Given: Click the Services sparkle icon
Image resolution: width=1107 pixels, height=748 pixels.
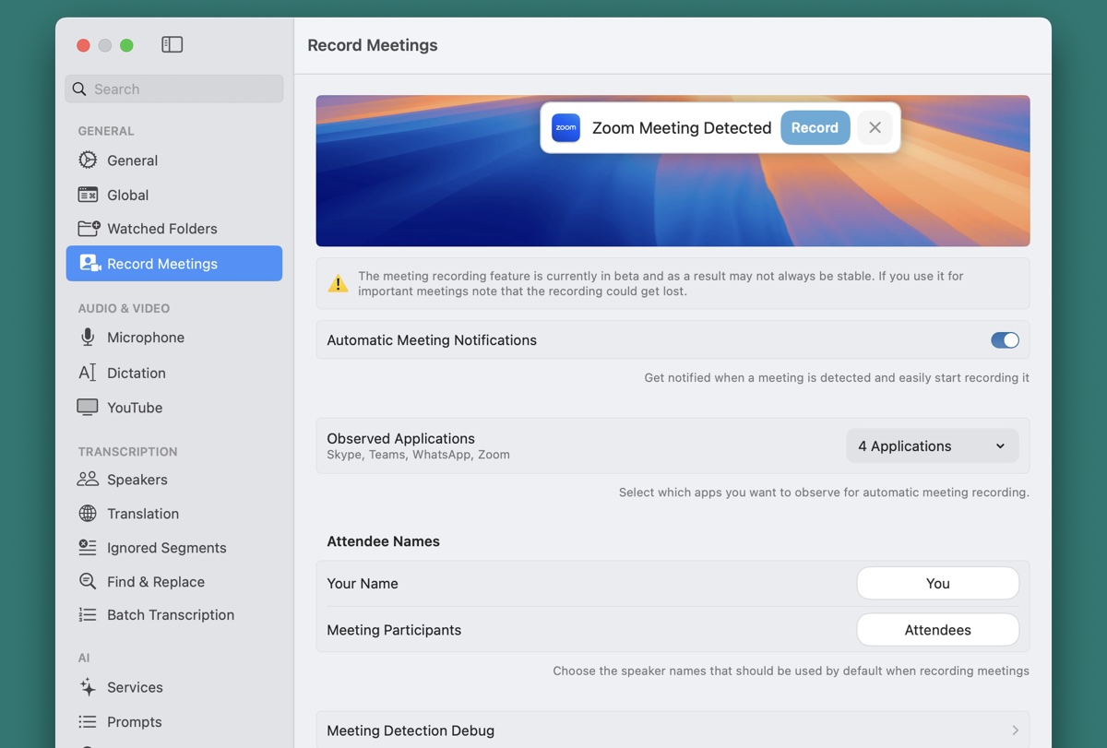Looking at the screenshot, I should [x=88, y=687].
